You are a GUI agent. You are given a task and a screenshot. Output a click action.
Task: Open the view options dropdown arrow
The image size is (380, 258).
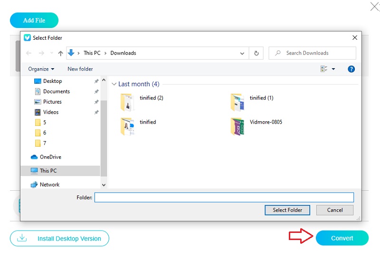pyautogui.click(x=333, y=69)
